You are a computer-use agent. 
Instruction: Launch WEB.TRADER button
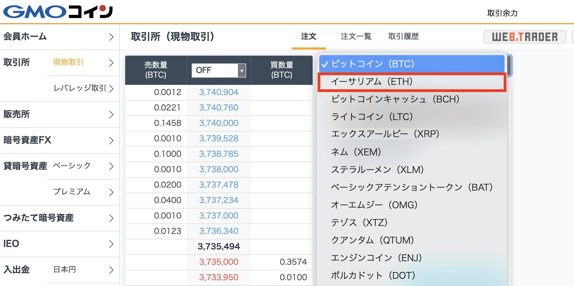[x=525, y=37]
